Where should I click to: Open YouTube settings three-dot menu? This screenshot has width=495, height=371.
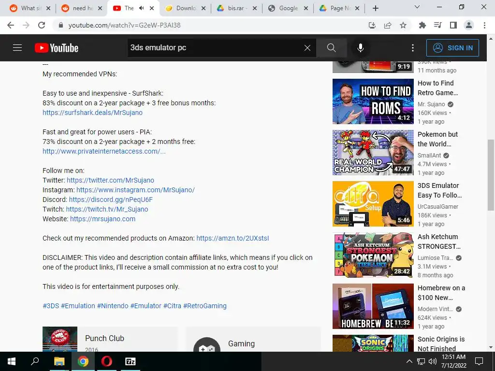413,48
